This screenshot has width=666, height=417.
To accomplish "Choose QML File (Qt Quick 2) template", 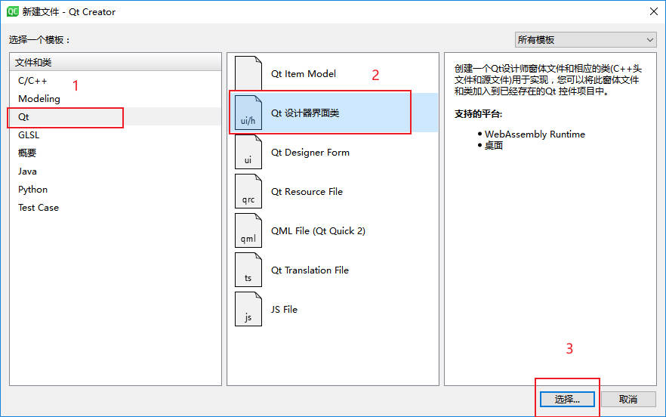I will pos(333,230).
